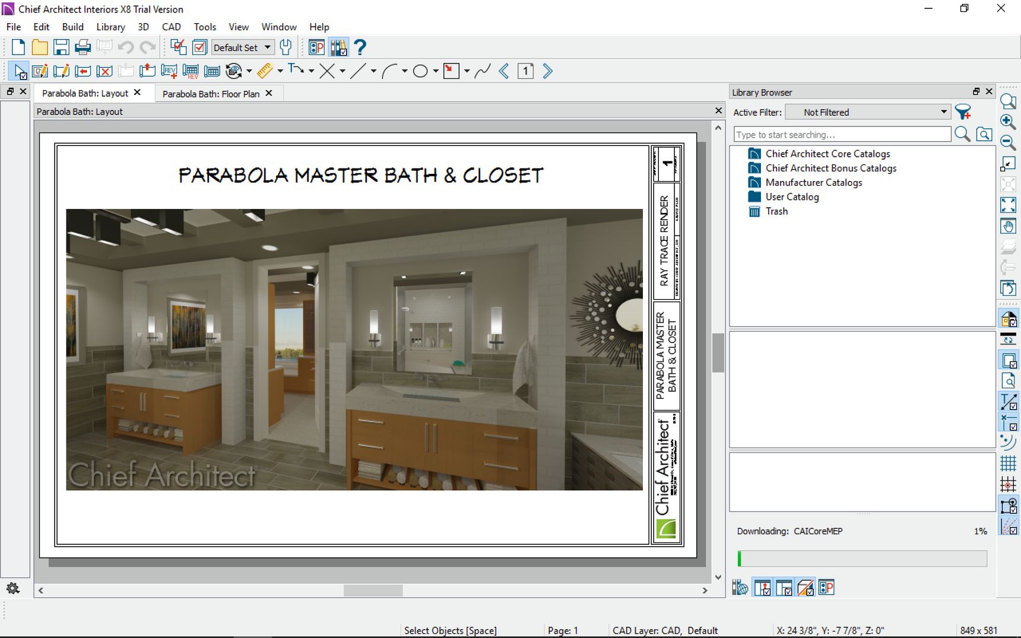Open the blue question mark Help icon

point(360,47)
